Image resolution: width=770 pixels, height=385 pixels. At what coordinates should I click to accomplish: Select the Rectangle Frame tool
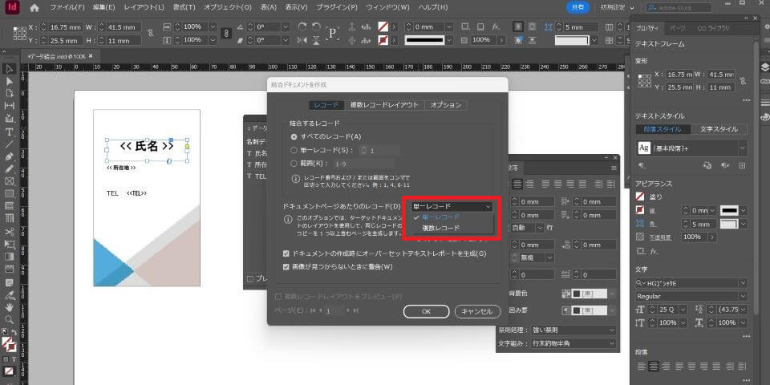pyautogui.click(x=9, y=181)
